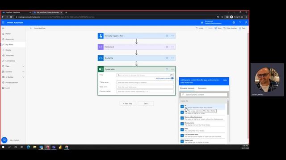Run the Flow checker

pos(230,28)
